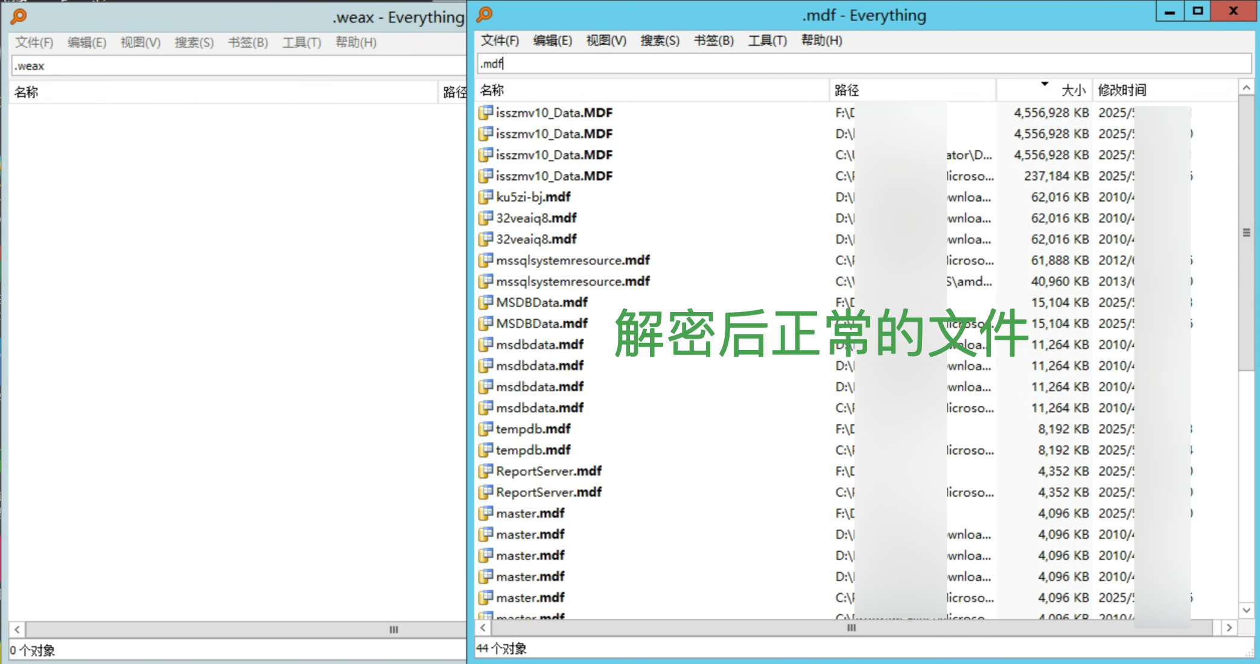Click file icon of tempdb.mdf on C: drive
The image size is (1260, 664).
[x=485, y=450]
